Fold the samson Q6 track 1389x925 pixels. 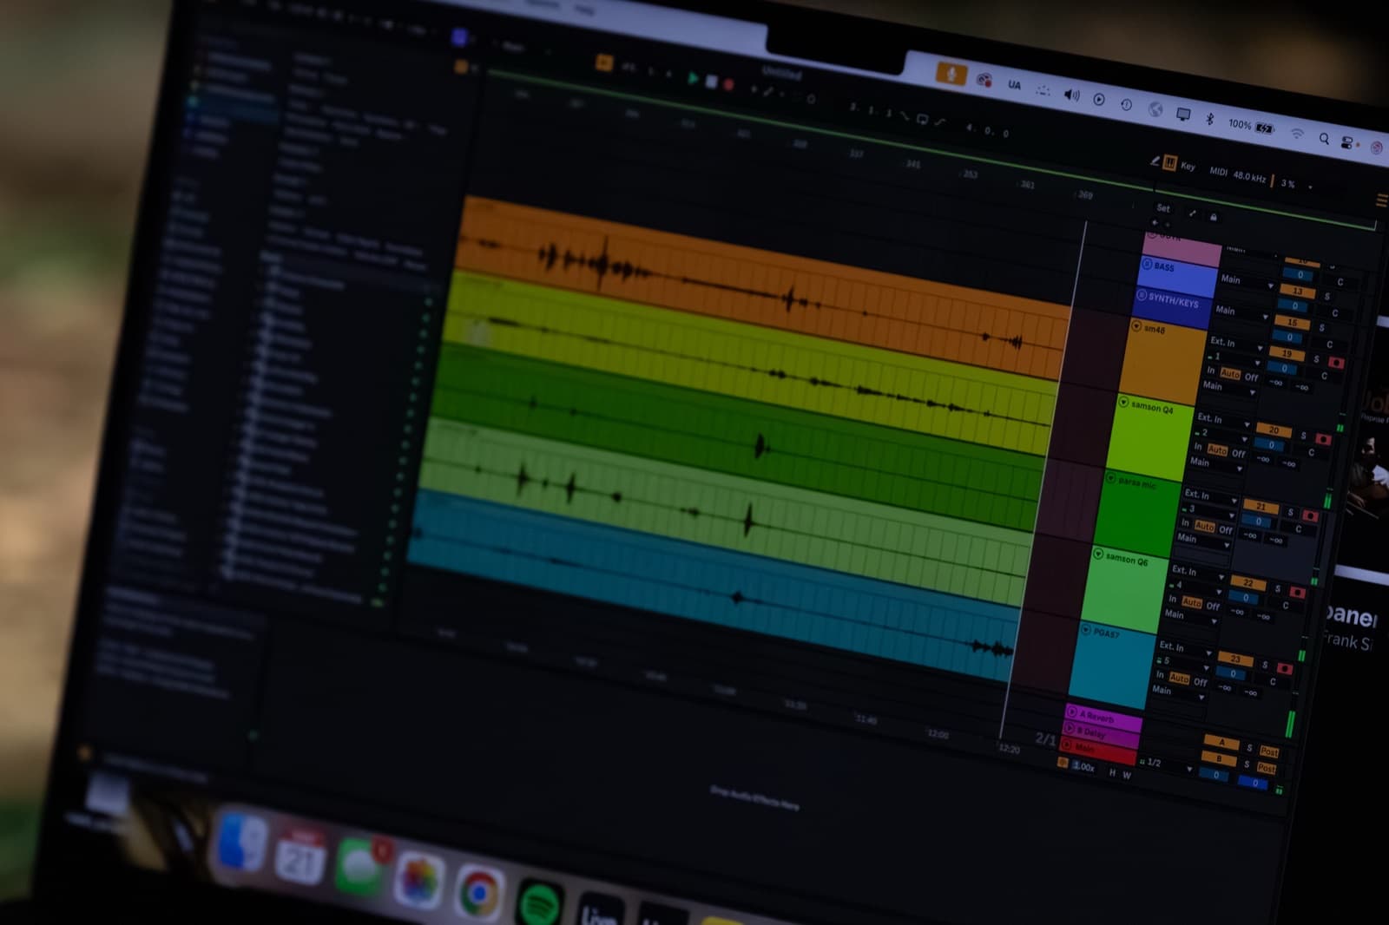1098,554
